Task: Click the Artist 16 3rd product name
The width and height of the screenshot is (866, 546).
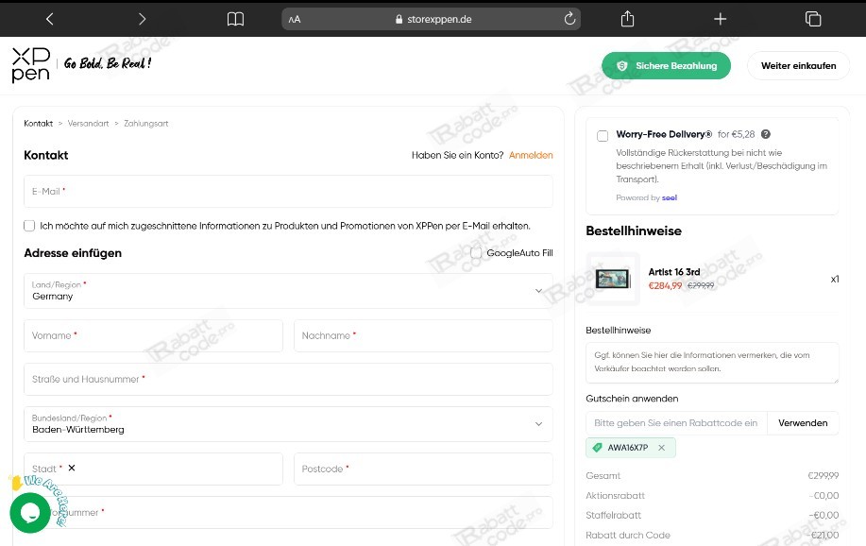Action: tap(673, 272)
